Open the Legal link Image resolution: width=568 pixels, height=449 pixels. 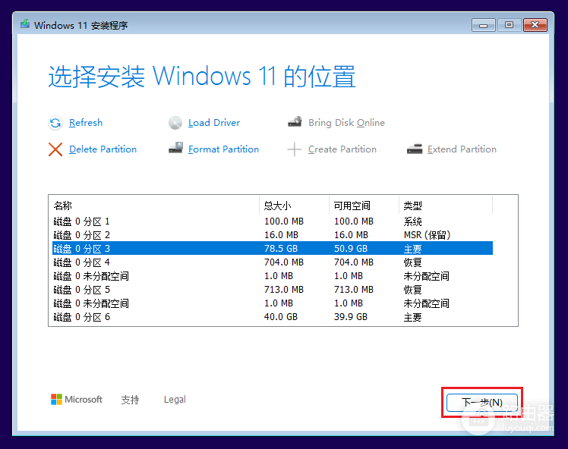point(175,400)
